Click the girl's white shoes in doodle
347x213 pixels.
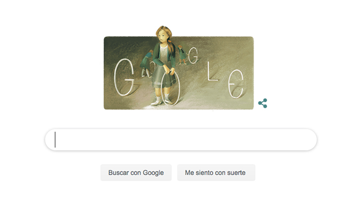click(x=162, y=102)
